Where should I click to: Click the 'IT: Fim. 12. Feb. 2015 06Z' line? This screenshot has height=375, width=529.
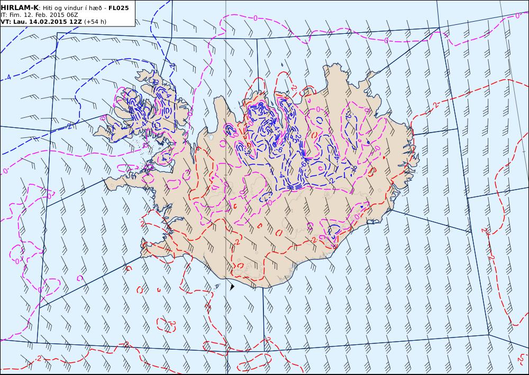click(x=40, y=15)
